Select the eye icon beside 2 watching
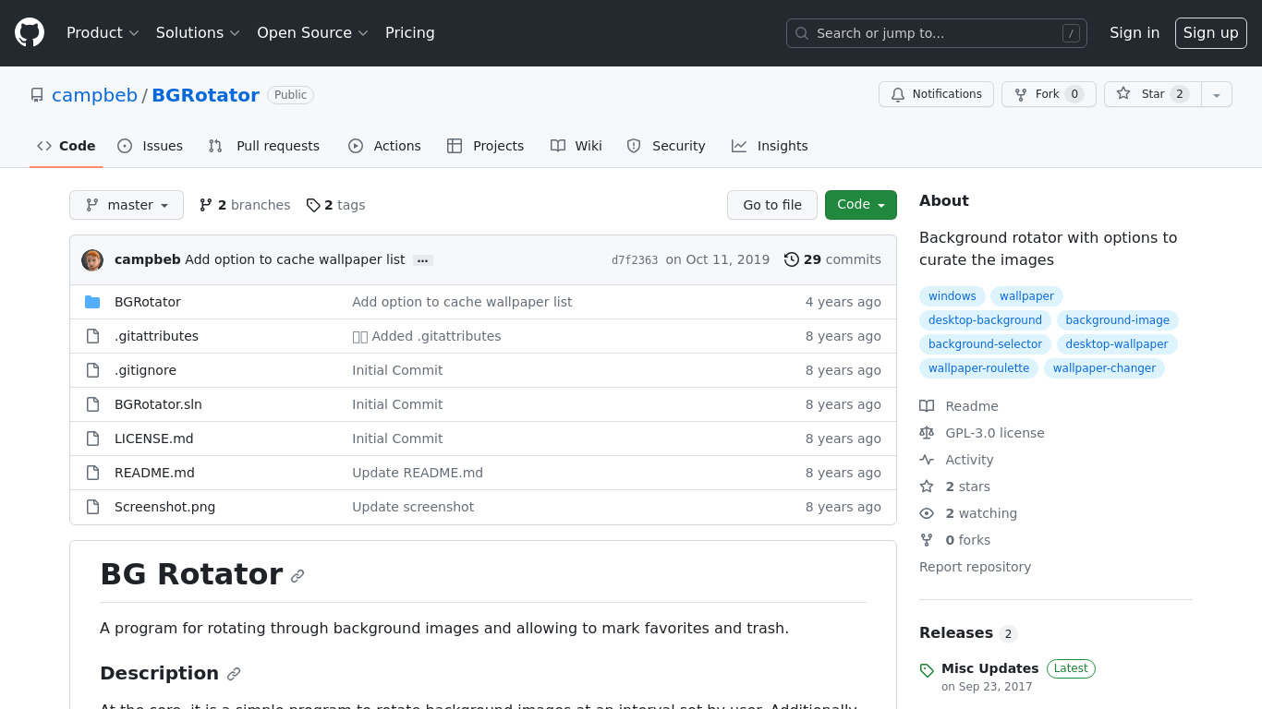Screen dimensions: 1262x709 [927, 513]
